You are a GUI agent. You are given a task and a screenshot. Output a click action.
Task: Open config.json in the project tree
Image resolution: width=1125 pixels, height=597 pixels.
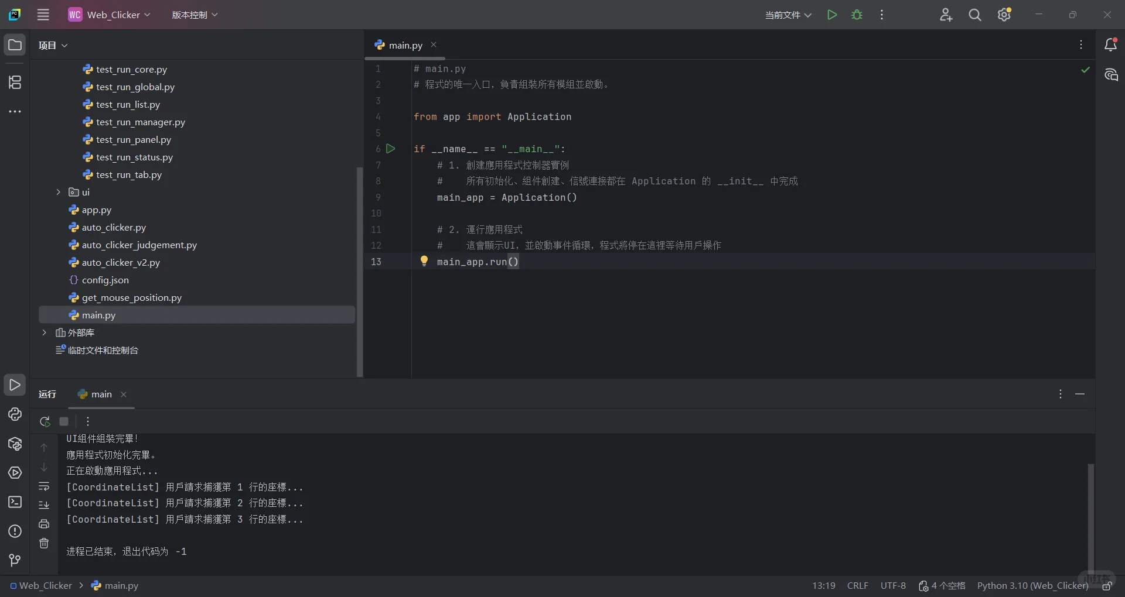pos(105,280)
